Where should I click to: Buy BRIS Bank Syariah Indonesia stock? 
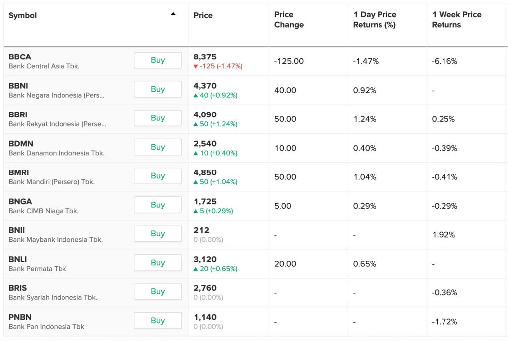[x=158, y=291]
